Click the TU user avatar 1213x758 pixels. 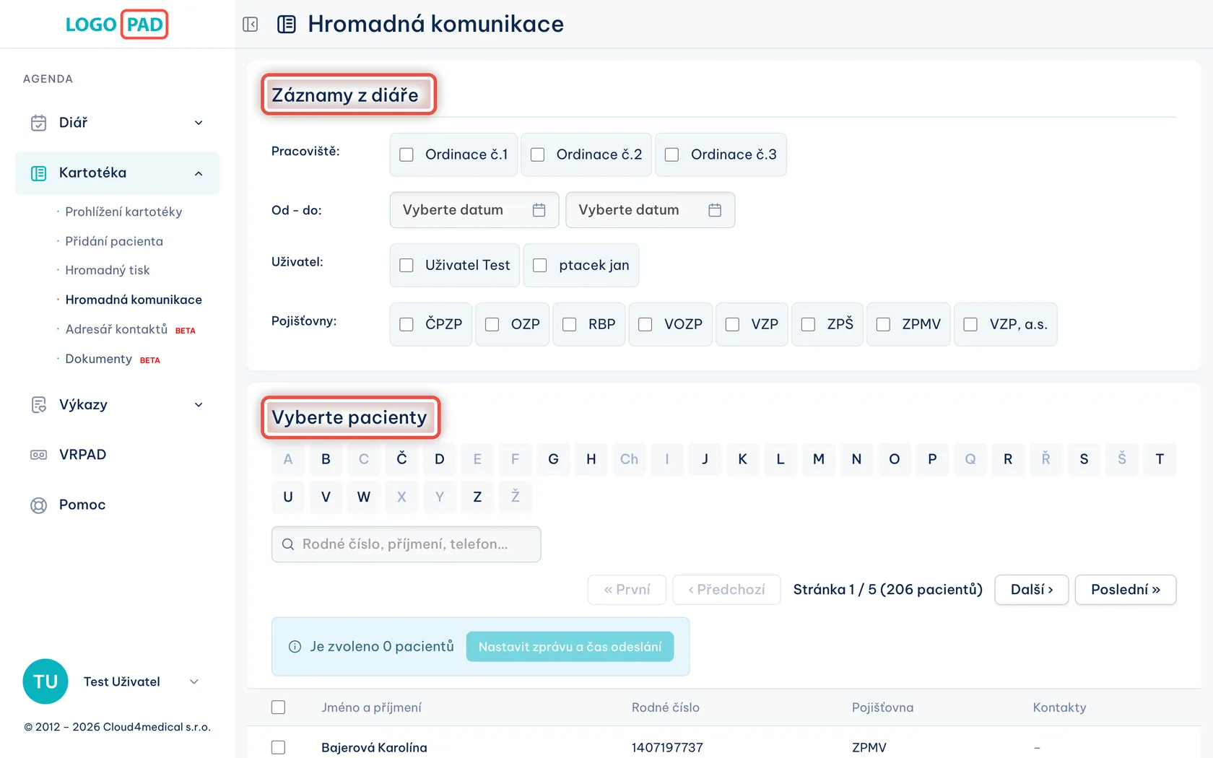(x=45, y=681)
